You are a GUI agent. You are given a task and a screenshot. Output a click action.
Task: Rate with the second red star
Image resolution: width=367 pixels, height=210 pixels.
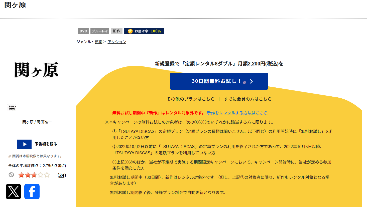click(28, 175)
